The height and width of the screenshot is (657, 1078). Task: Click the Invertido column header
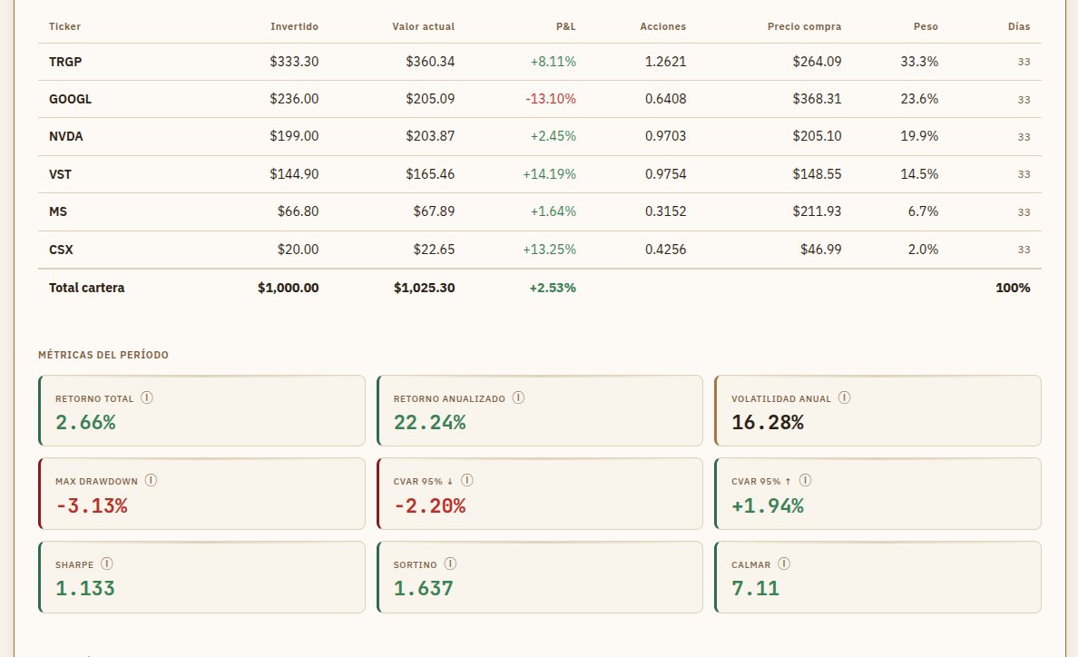tap(294, 26)
